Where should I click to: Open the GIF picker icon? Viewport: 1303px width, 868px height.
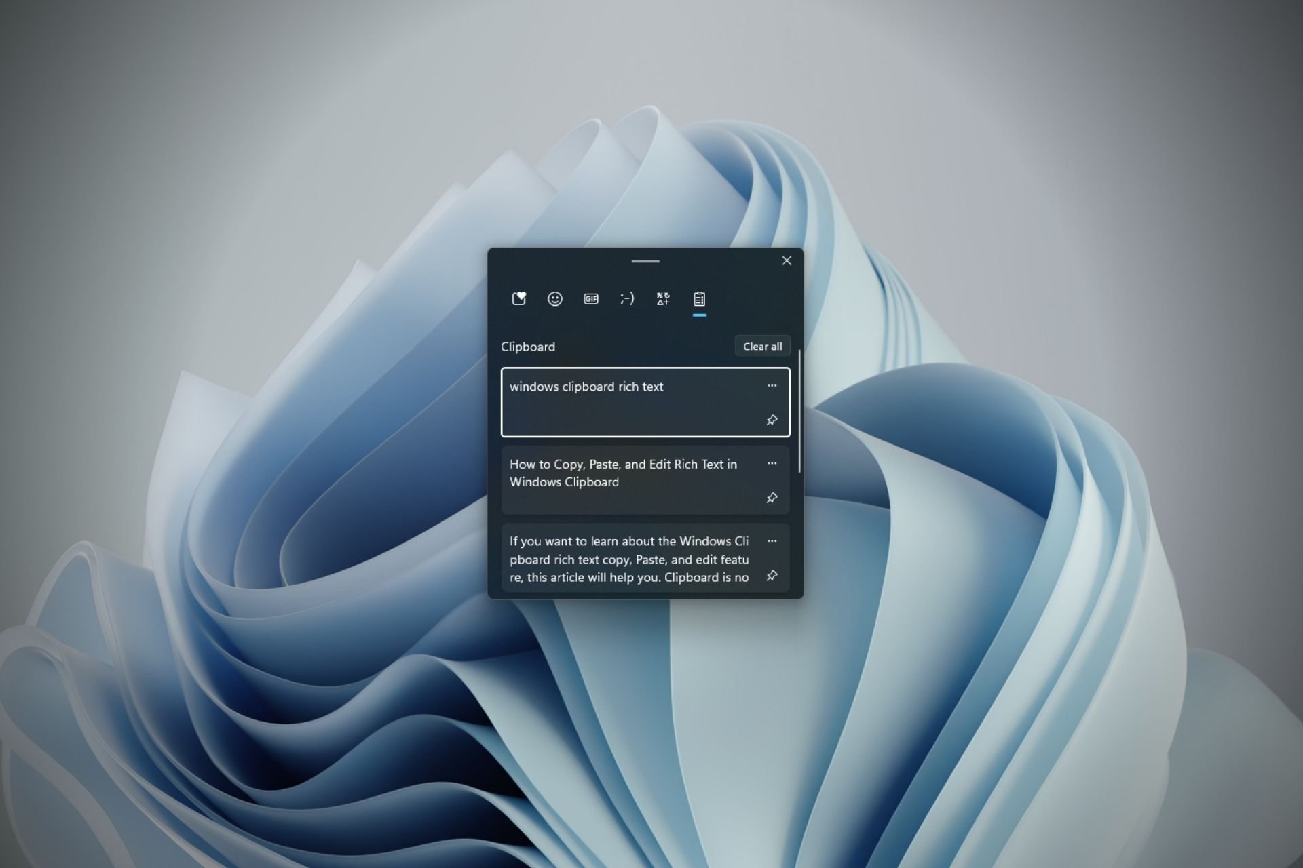click(x=590, y=298)
